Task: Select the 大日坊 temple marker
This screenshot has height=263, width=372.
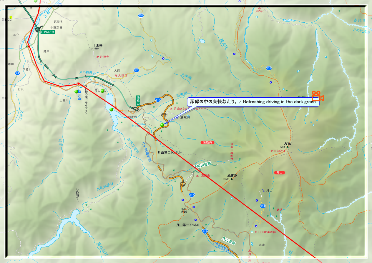Action: click(116, 76)
